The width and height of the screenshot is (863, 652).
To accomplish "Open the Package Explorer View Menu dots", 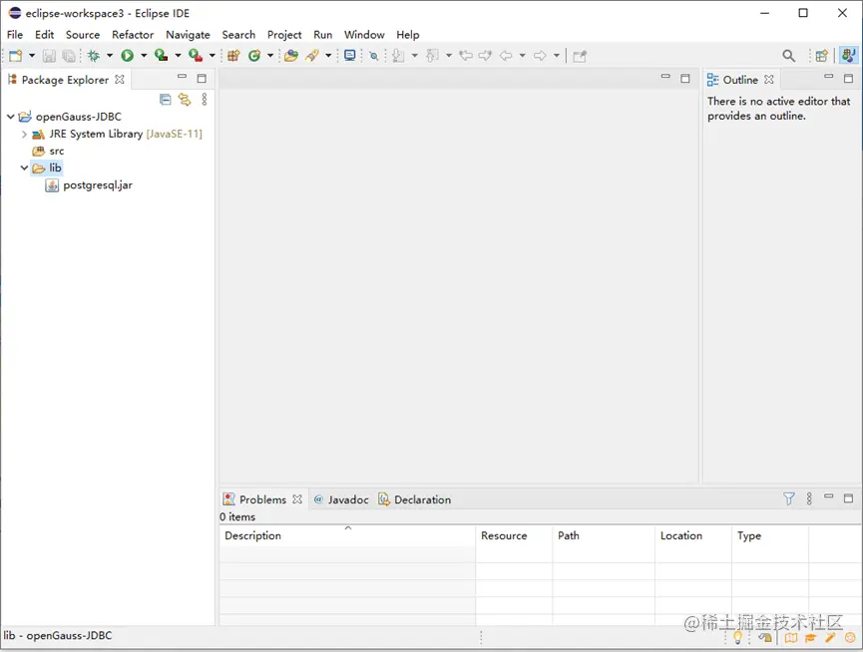I will tap(205, 100).
